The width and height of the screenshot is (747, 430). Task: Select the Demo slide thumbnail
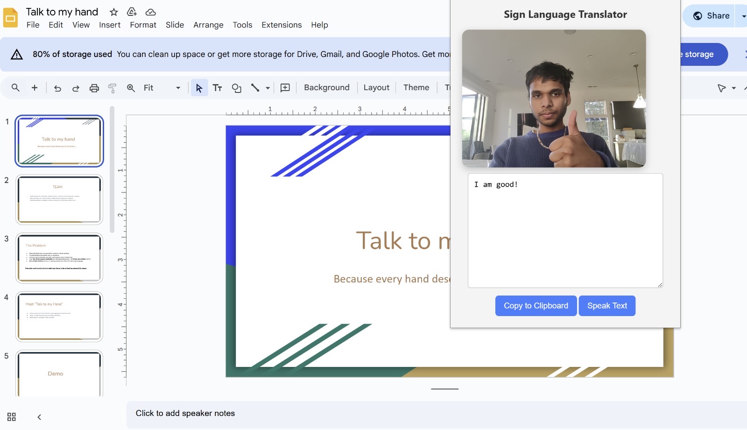coord(59,374)
